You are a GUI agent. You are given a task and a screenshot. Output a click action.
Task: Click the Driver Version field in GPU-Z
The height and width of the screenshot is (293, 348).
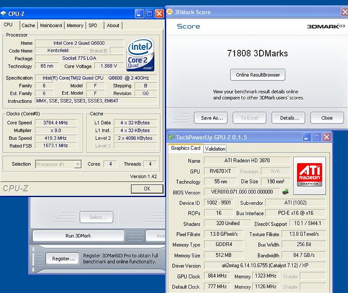coord(265,265)
